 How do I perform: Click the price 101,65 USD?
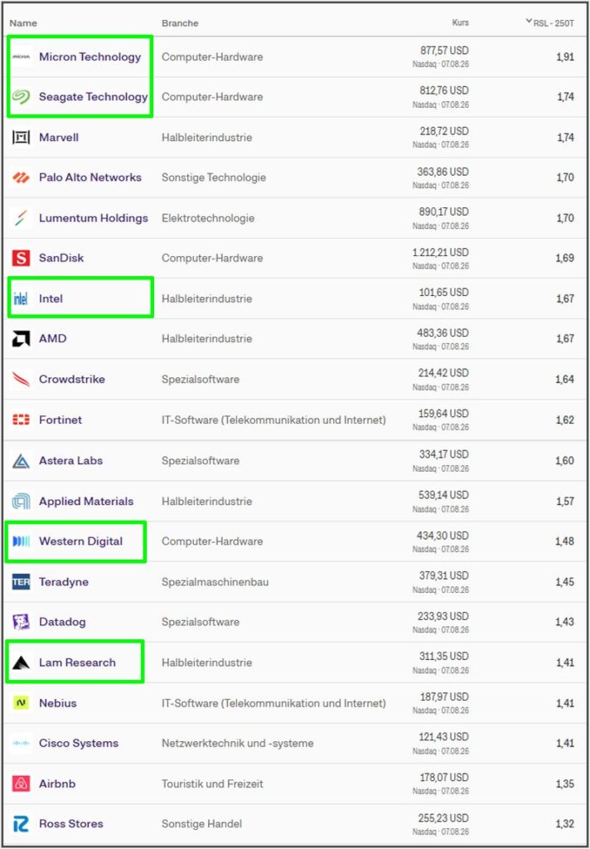tap(444, 293)
